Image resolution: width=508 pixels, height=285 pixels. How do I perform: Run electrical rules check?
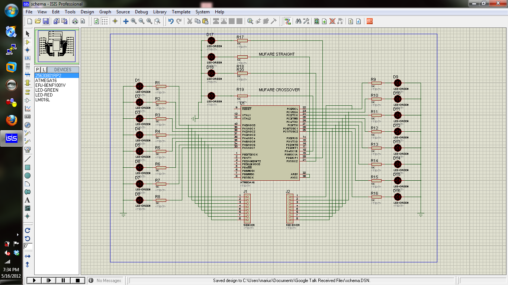click(x=359, y=21)
